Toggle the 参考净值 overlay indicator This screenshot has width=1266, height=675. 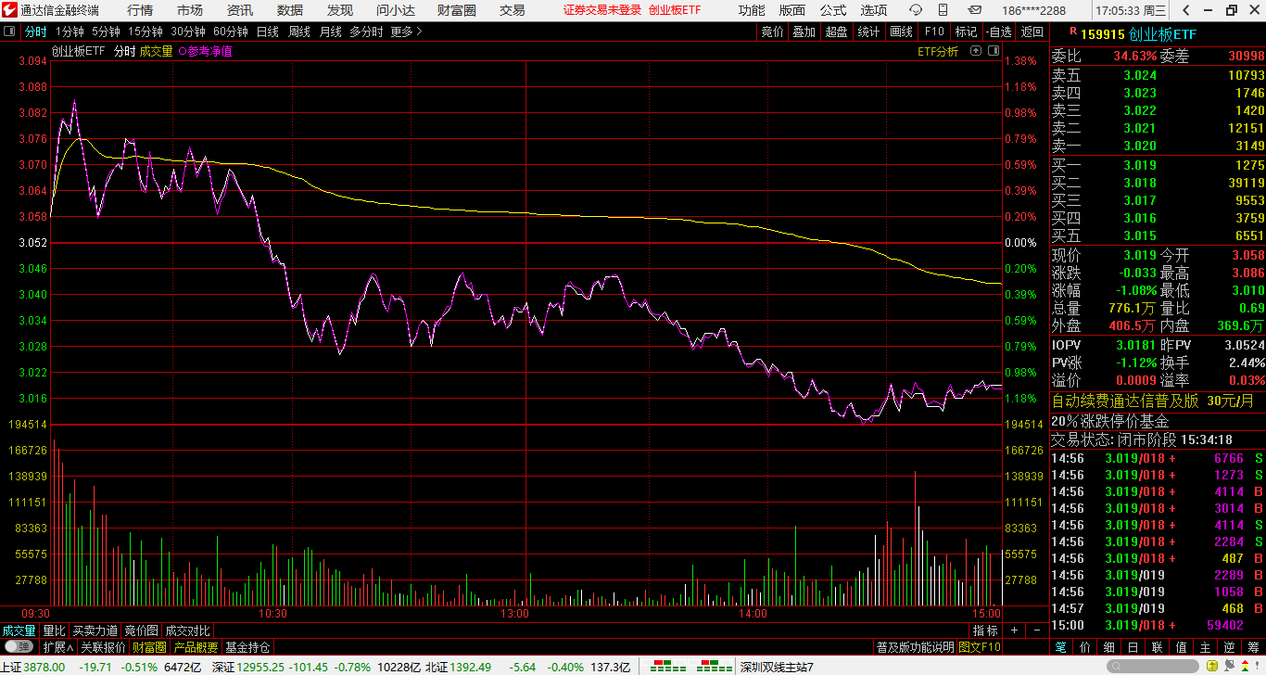point(205,52)
